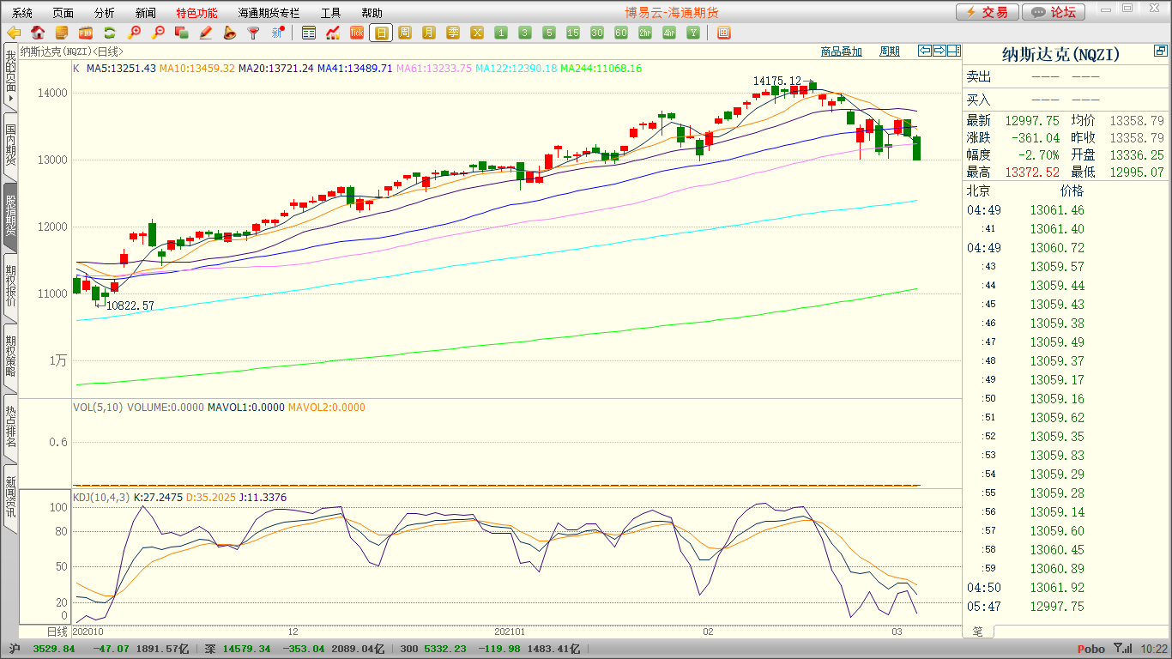Zoom out with magnifier minus icon
This screenshot has width=1172, height=659.
click(158, 33)
